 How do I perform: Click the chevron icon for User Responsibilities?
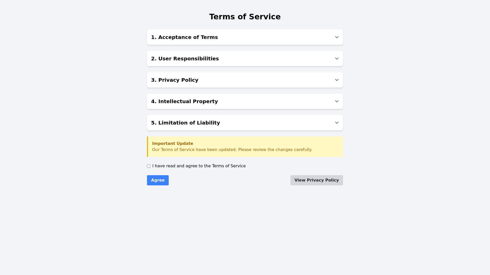[337, 59]
